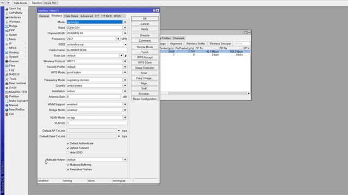The height and width of the screenshot is (195, 348).
Task: Open the Bridge menu entry
Action: (13, 26)
